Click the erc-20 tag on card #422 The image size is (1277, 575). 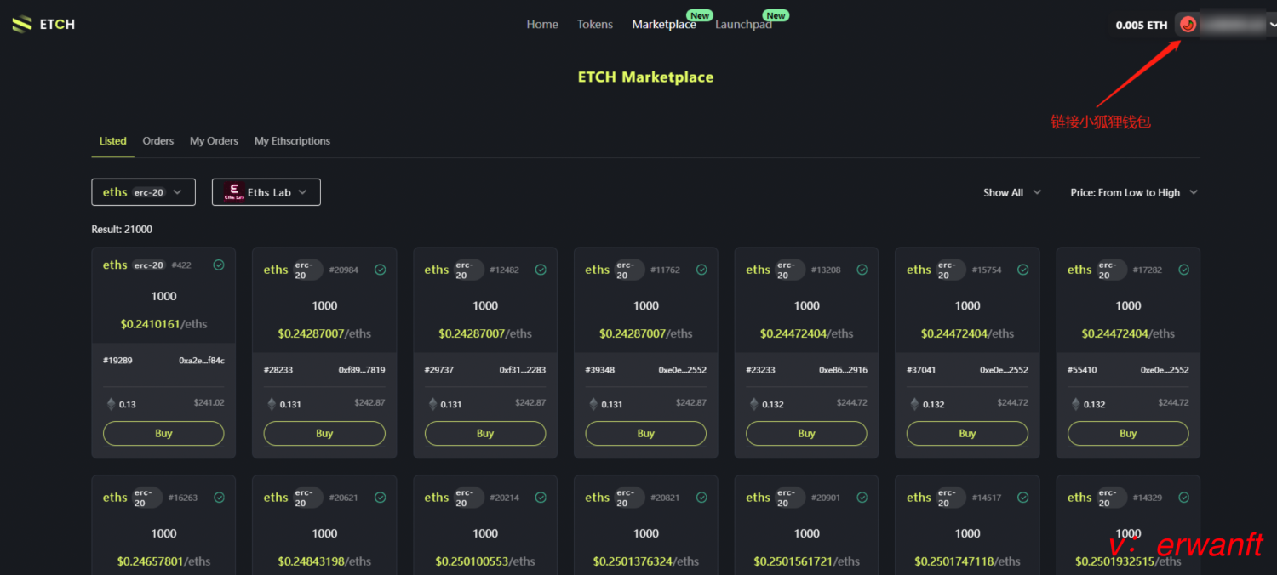coord(149,265)
